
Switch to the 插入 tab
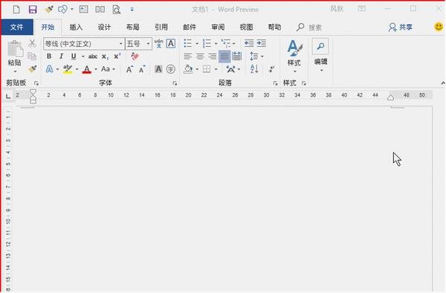[x=76, y=28]
